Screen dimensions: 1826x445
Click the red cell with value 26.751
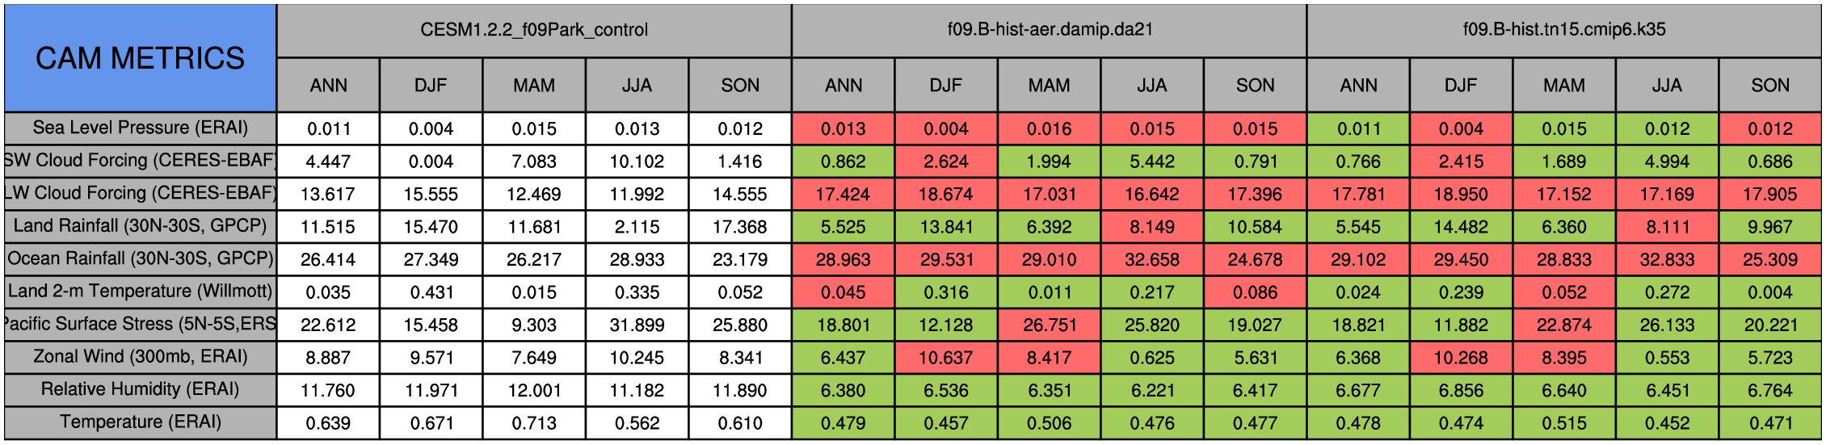coord(1050,325)
